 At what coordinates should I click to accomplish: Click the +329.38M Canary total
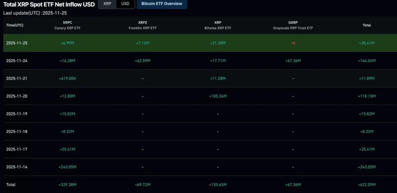coord(67,185)
